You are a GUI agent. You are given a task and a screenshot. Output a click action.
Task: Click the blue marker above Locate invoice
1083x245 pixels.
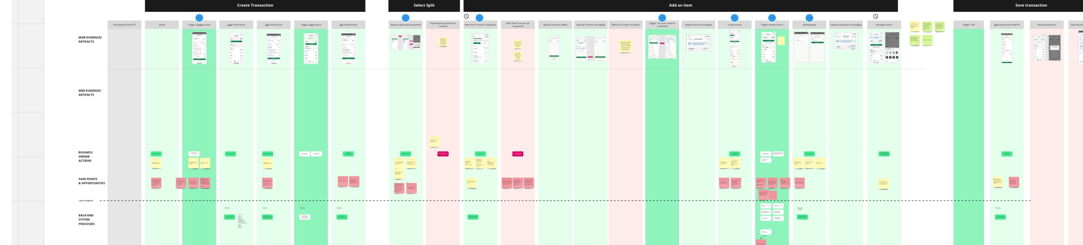pyautogui.click(x=735, y=18)
